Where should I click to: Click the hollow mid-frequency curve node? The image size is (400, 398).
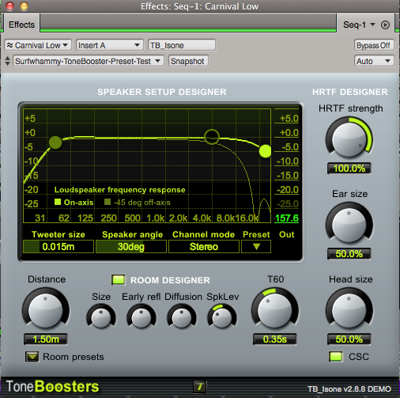212,137
